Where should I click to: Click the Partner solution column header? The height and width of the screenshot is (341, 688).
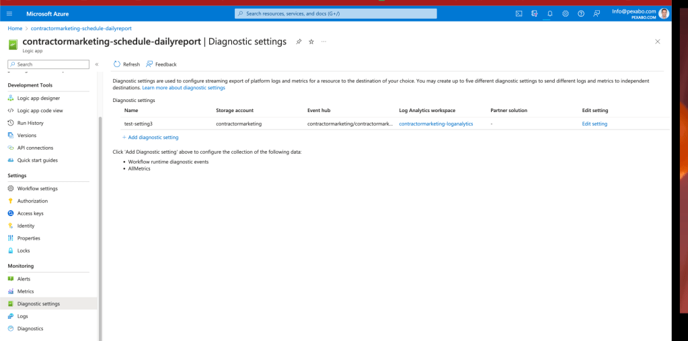click(509, 110)
